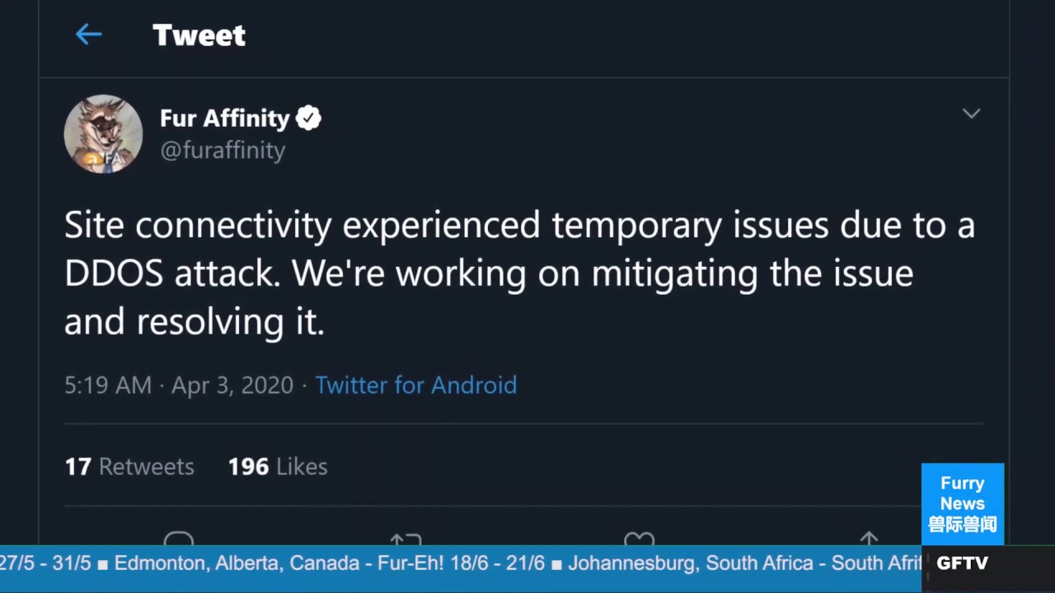This screenshot has height=593, width=1055.
Task: Open the Twitter for Android link
Action: (415, 385)
